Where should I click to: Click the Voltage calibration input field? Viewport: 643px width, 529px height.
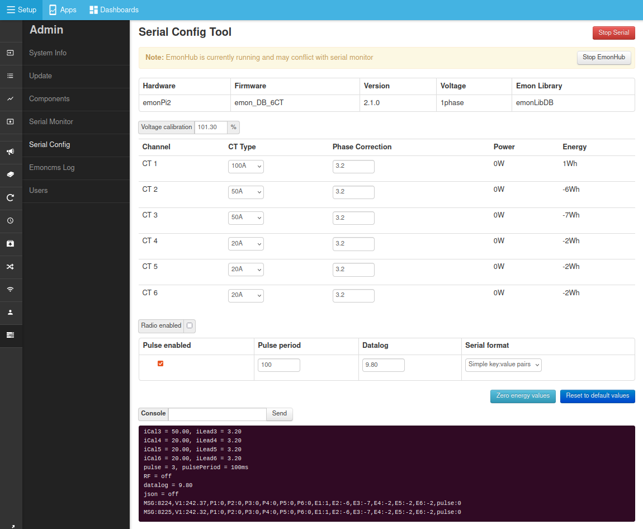[211, 127]
